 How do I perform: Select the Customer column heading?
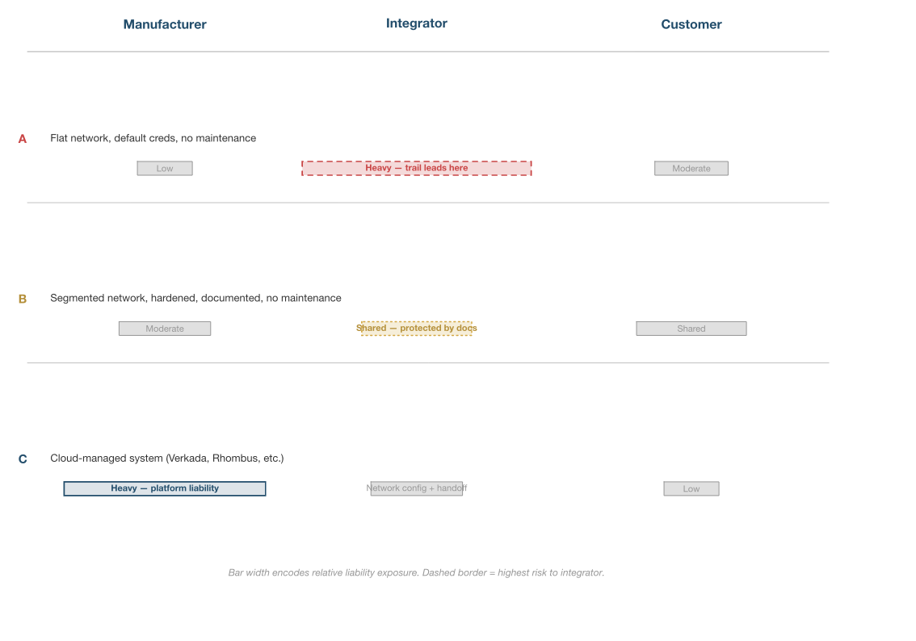(x=691, y=24)
